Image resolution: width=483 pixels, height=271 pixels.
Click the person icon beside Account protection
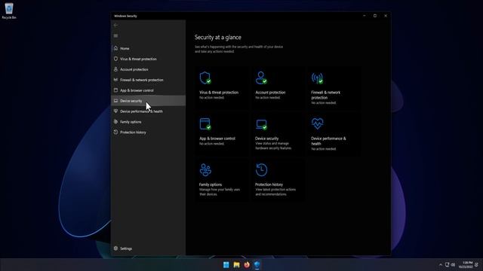point(115,69)
